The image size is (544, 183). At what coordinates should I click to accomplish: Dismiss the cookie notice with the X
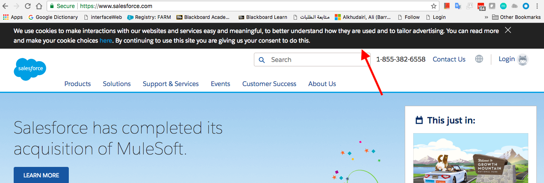coord(508,30)
